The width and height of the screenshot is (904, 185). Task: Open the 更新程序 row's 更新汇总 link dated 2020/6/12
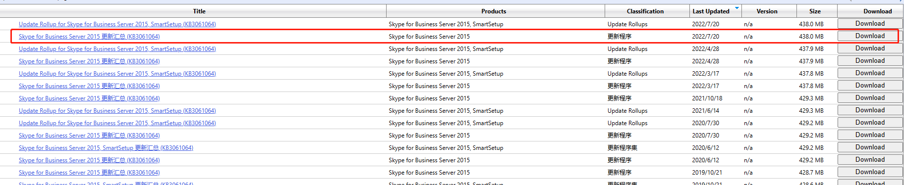click(x=89, y=160)
